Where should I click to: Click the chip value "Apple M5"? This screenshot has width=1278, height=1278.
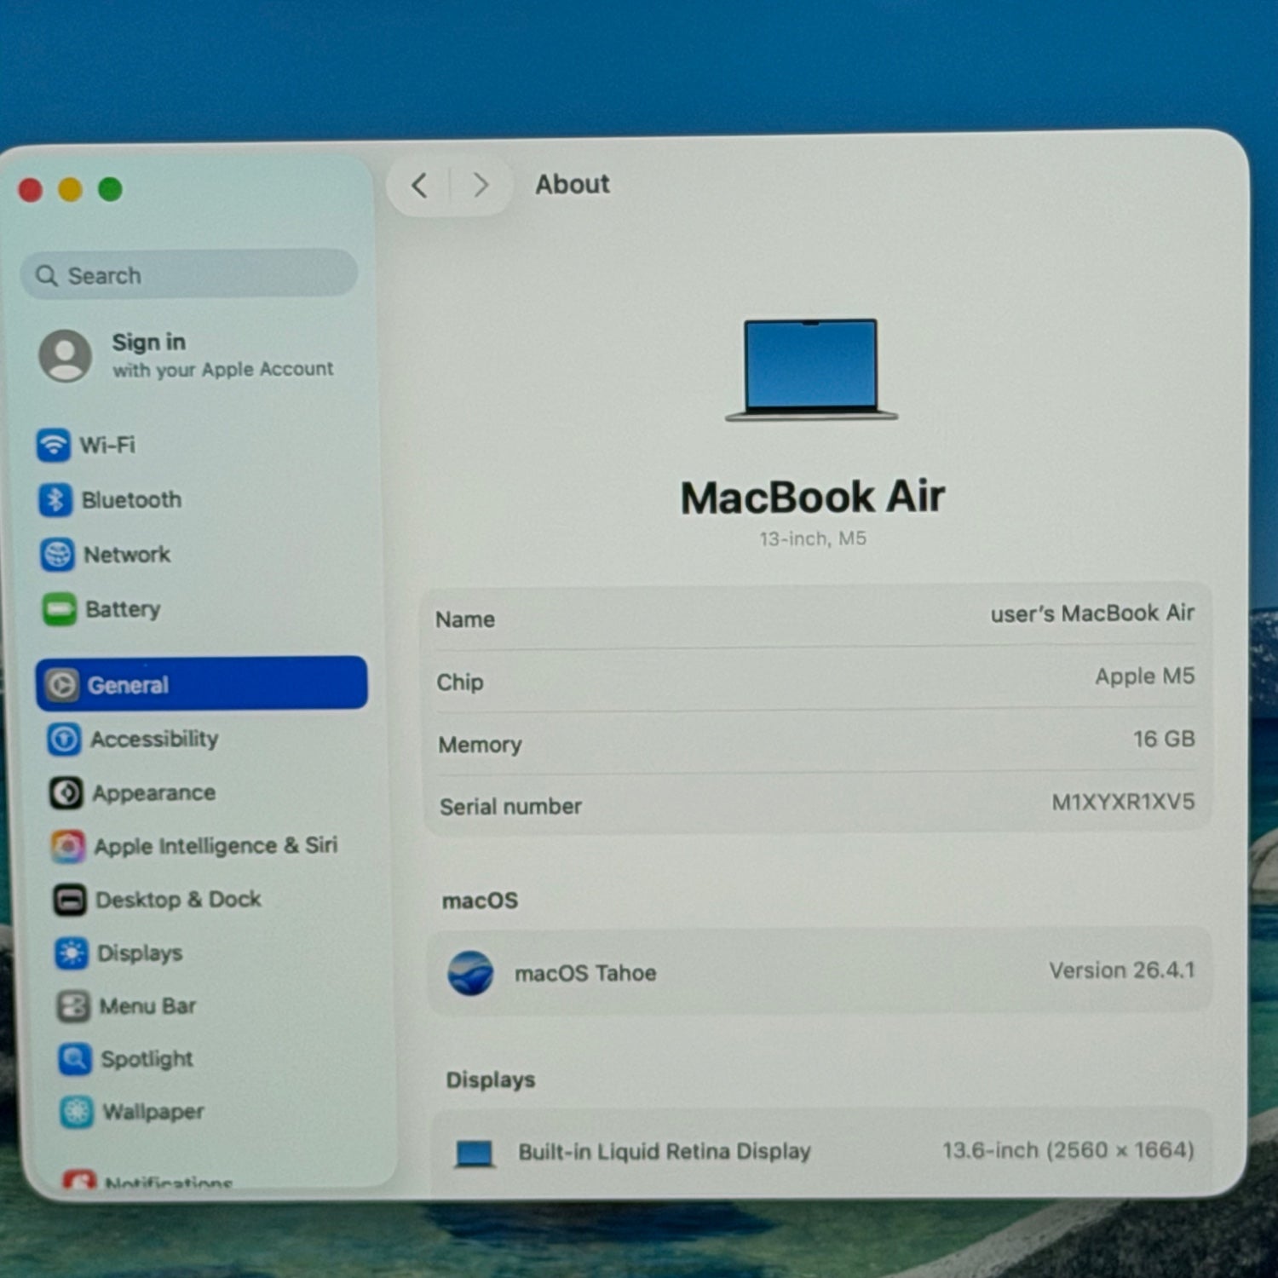tap(1145, 676)
